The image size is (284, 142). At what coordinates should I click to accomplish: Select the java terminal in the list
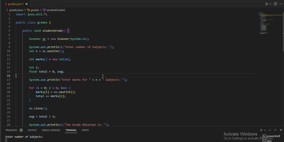coord(267,141)
